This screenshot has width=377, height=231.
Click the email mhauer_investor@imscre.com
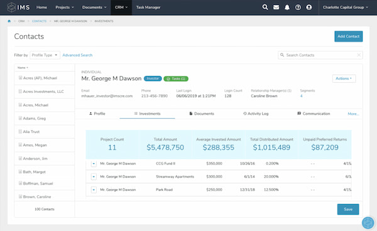(107, 96)
